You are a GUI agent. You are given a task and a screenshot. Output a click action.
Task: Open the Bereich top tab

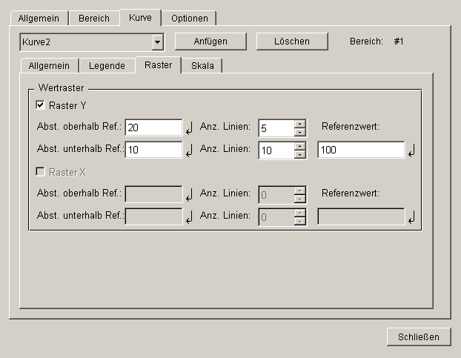point(94,19)
